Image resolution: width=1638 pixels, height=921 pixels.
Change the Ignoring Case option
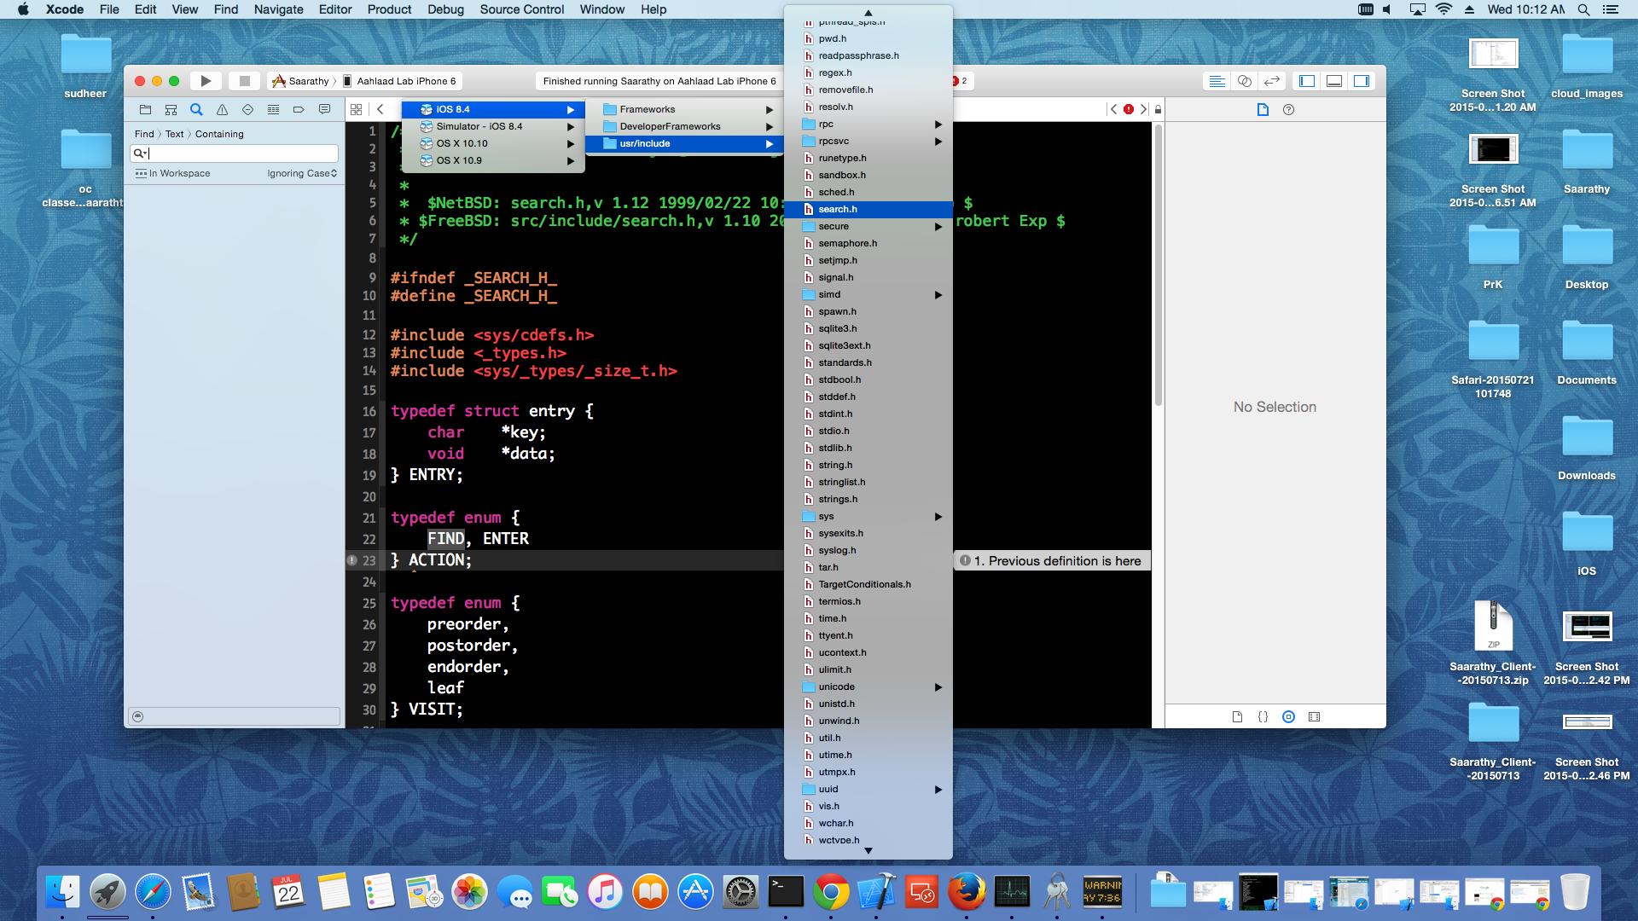[x=301, y=173]
